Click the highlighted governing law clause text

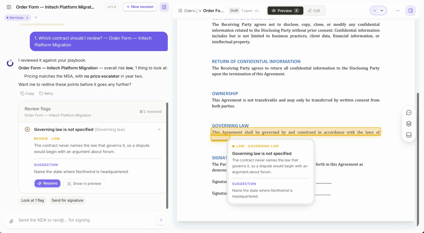pyautogui.click(x=296, y=132)
